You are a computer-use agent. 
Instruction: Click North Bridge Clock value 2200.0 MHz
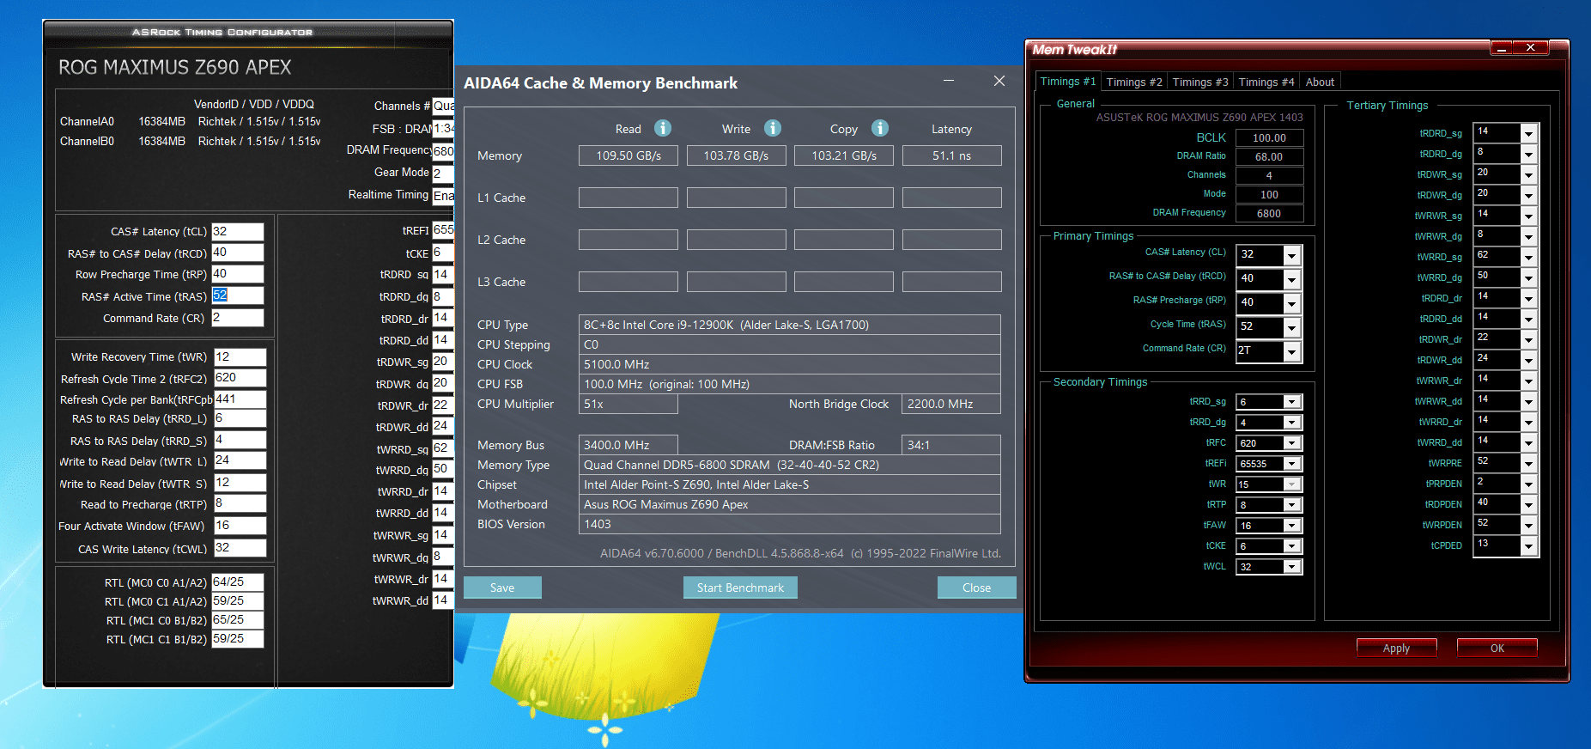click(951, 404)
